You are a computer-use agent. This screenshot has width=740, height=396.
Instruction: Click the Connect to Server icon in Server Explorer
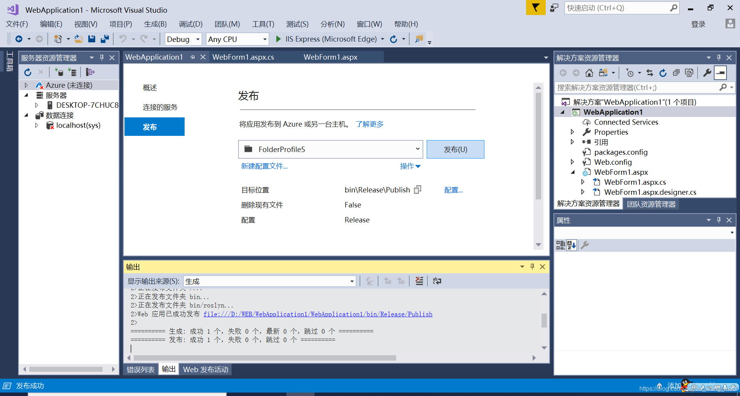tap(72, 72)
